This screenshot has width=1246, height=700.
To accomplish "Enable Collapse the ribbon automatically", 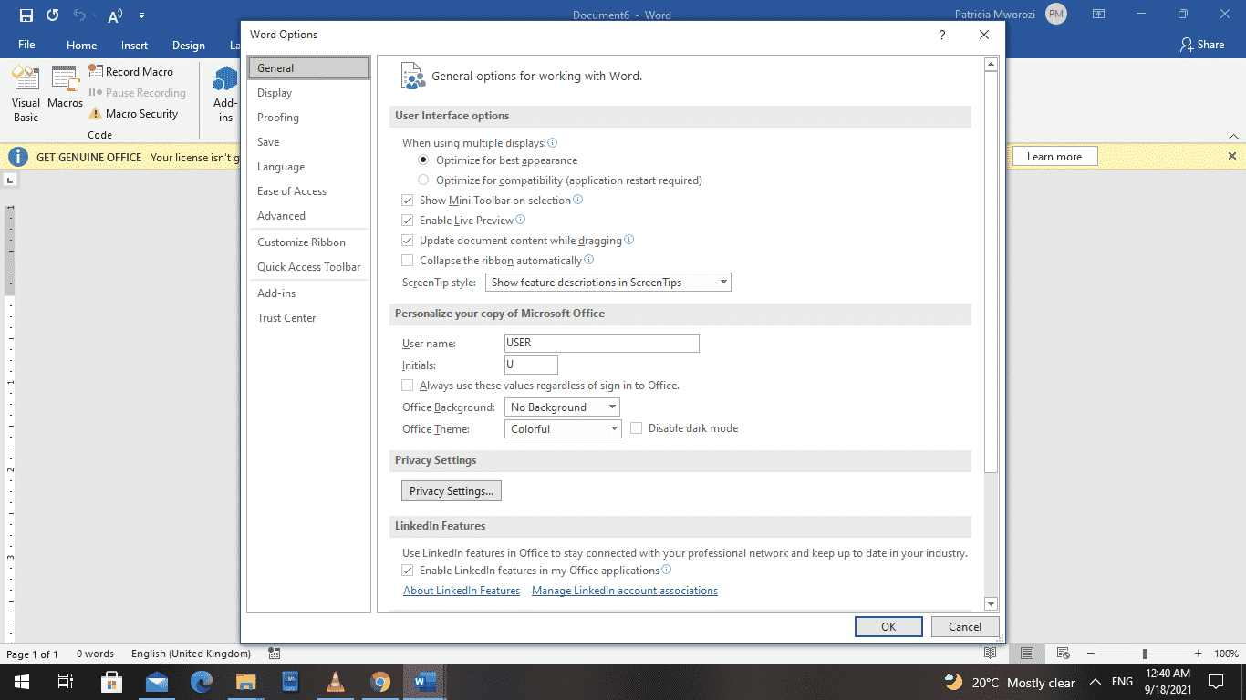I will point(407,260).
